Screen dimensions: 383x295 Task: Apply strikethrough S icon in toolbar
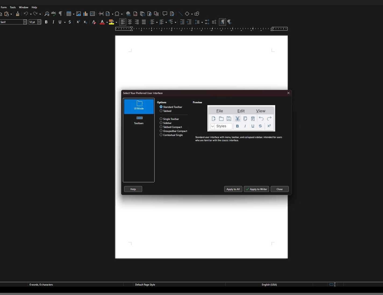point(70,22)
